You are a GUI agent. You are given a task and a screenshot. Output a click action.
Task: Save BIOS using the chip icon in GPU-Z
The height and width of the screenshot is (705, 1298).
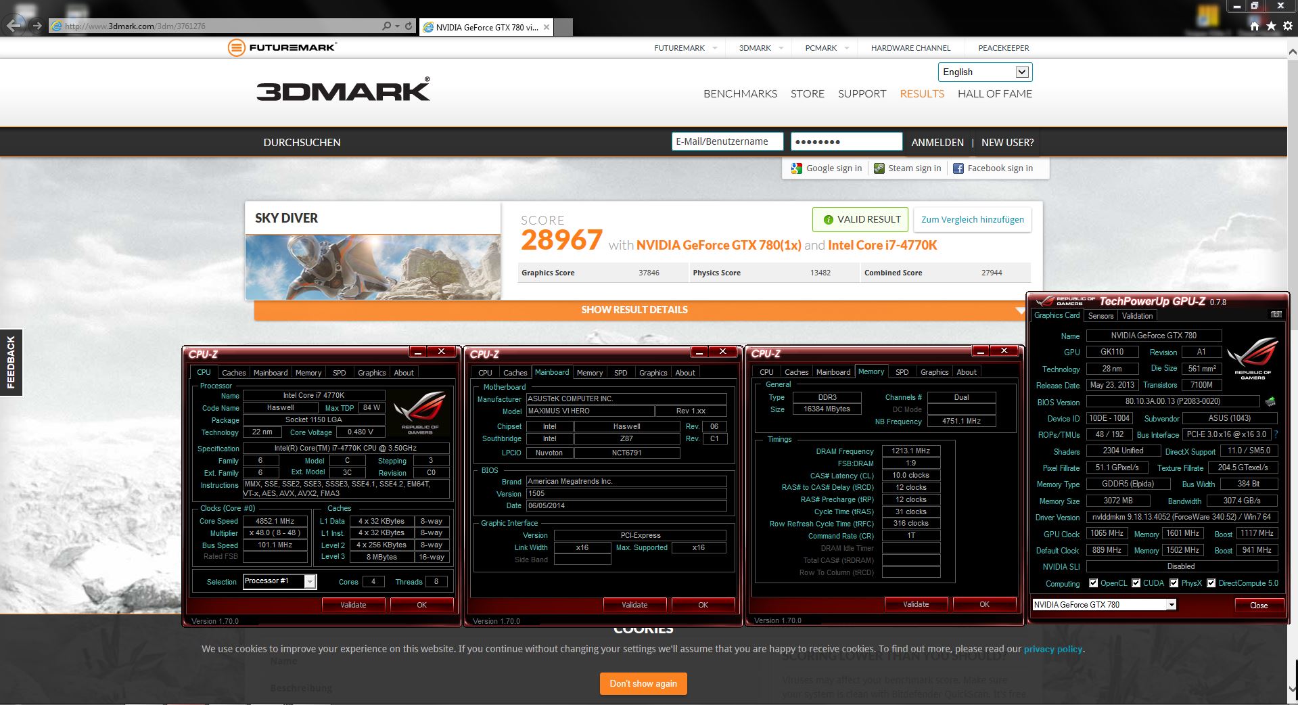click(1270, 402)
